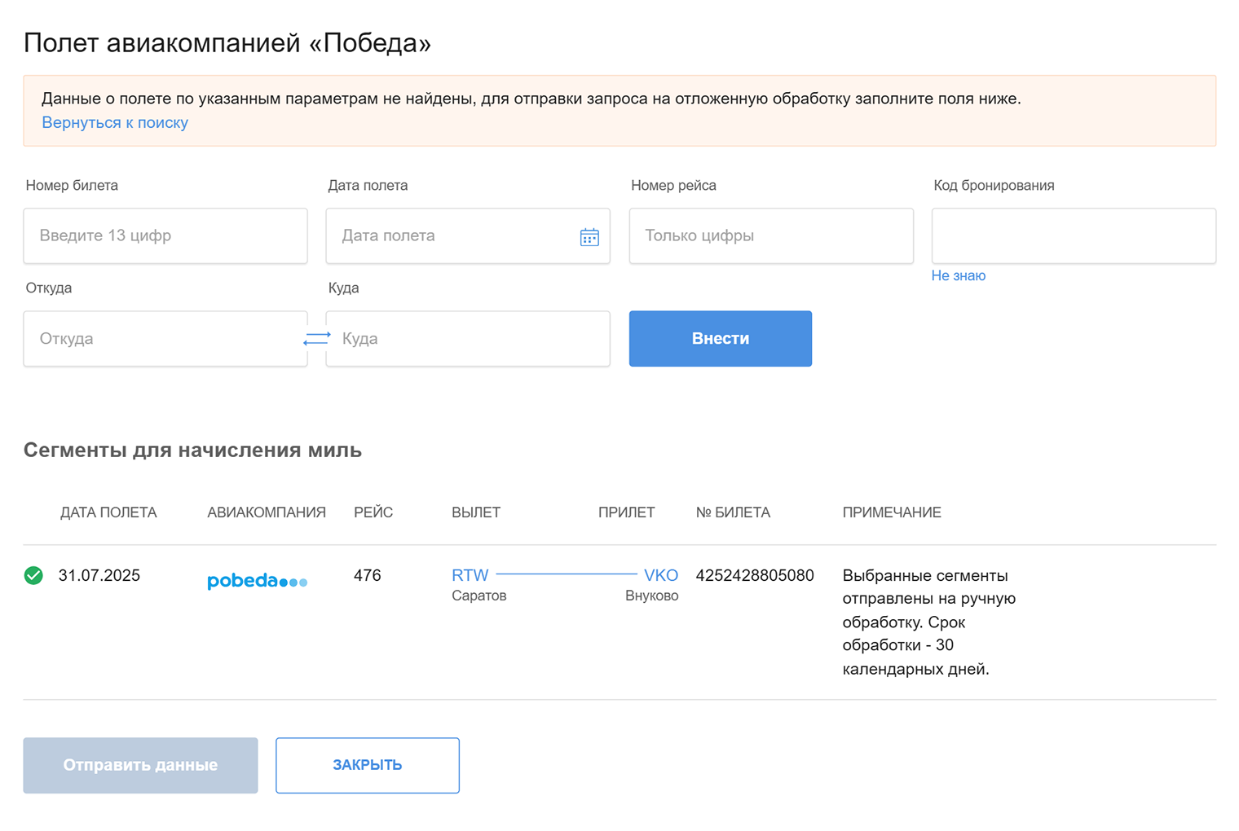Open the flight date calendar icon

click(589, 237)
